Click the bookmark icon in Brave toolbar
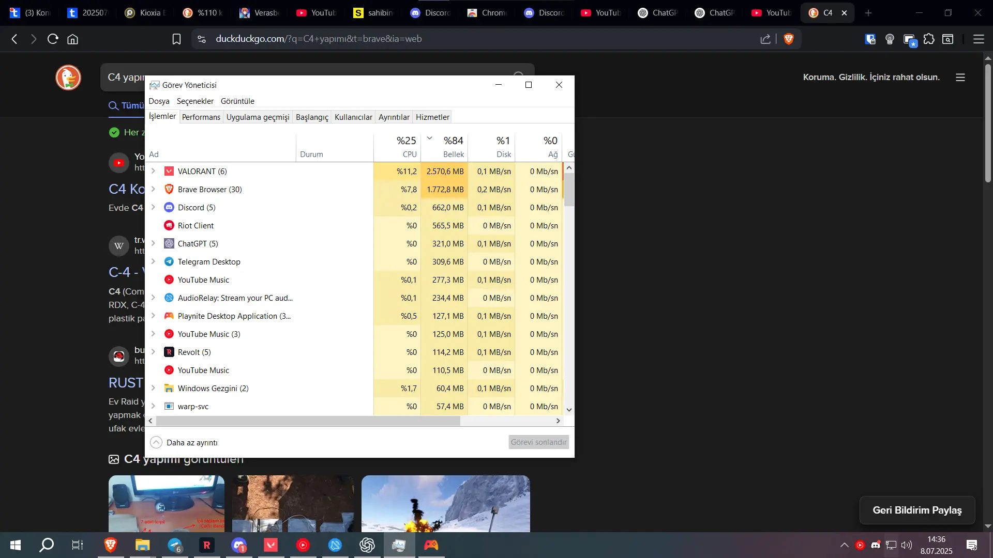 [176, 39]
